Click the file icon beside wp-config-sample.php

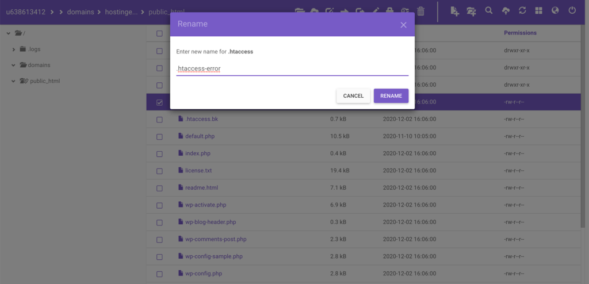[x=181, y=256]
